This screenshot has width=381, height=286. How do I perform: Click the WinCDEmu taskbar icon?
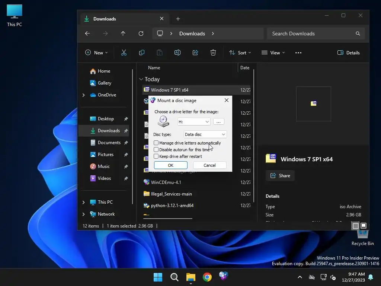[x=224, y=276]
